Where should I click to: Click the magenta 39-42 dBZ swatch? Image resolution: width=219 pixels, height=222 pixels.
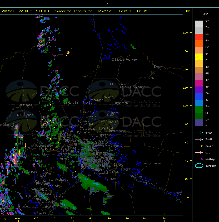click(x=199, y=83)
